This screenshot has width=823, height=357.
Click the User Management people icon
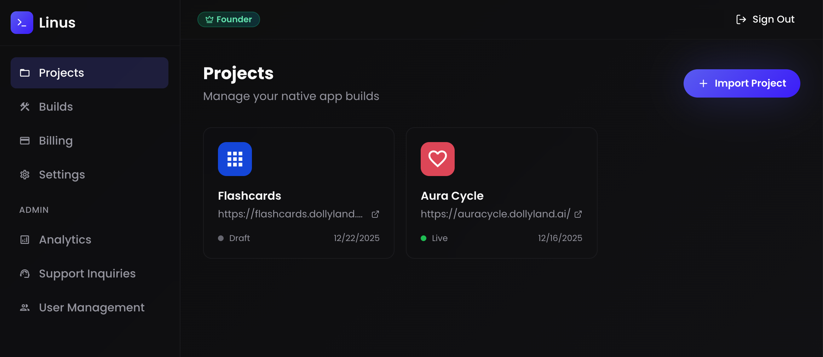[25, 308]
